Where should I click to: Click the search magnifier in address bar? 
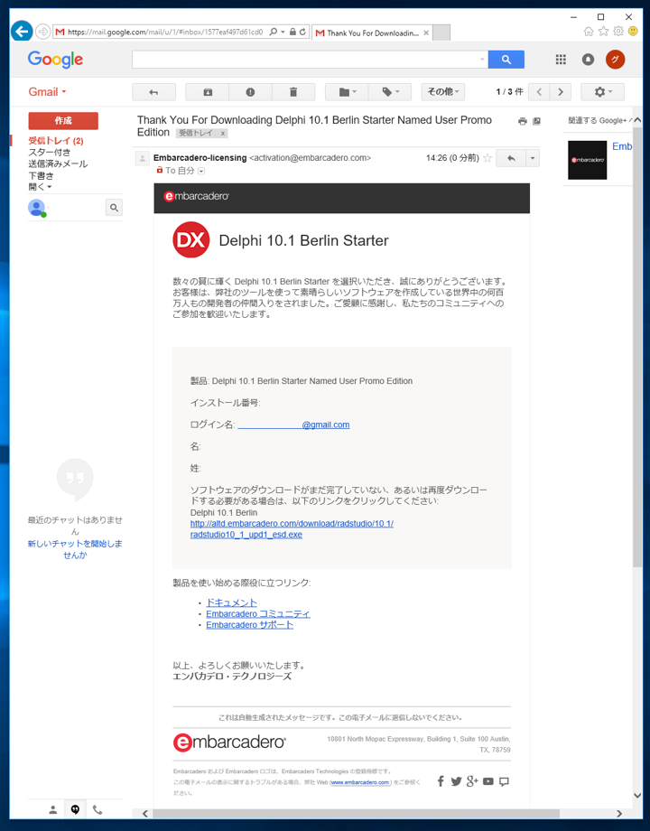(x=274, y=32)
